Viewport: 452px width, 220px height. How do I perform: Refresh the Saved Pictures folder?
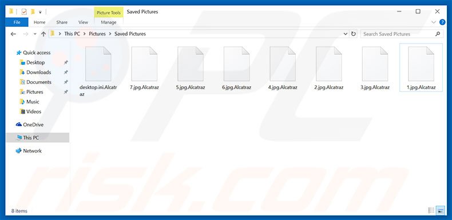[354, 34]
